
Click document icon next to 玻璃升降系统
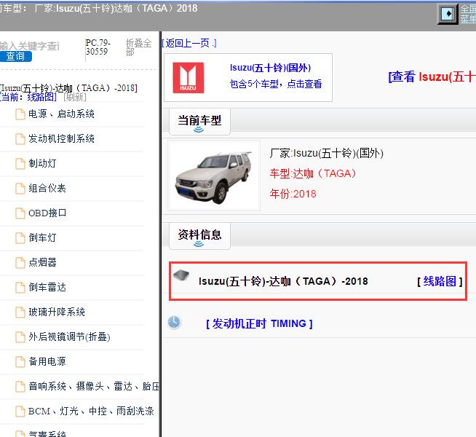(x=20, y=312)
